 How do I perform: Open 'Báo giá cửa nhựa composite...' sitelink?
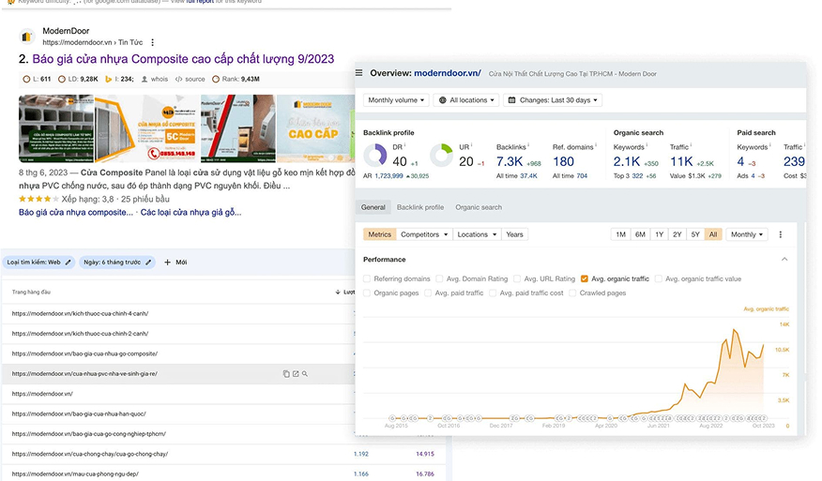(76, 212)
